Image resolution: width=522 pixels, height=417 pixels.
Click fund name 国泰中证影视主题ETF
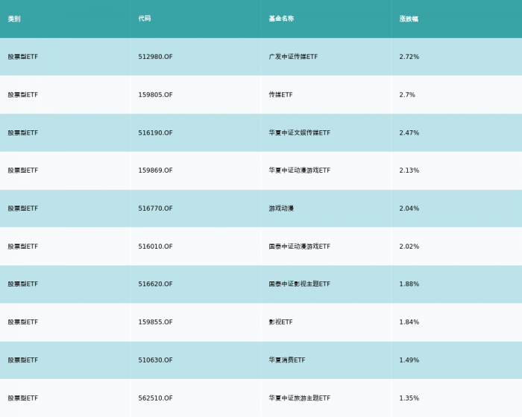tap(300, 284)
